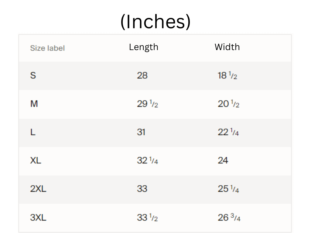Click width value 18 1/2 for S

[227, 75]
